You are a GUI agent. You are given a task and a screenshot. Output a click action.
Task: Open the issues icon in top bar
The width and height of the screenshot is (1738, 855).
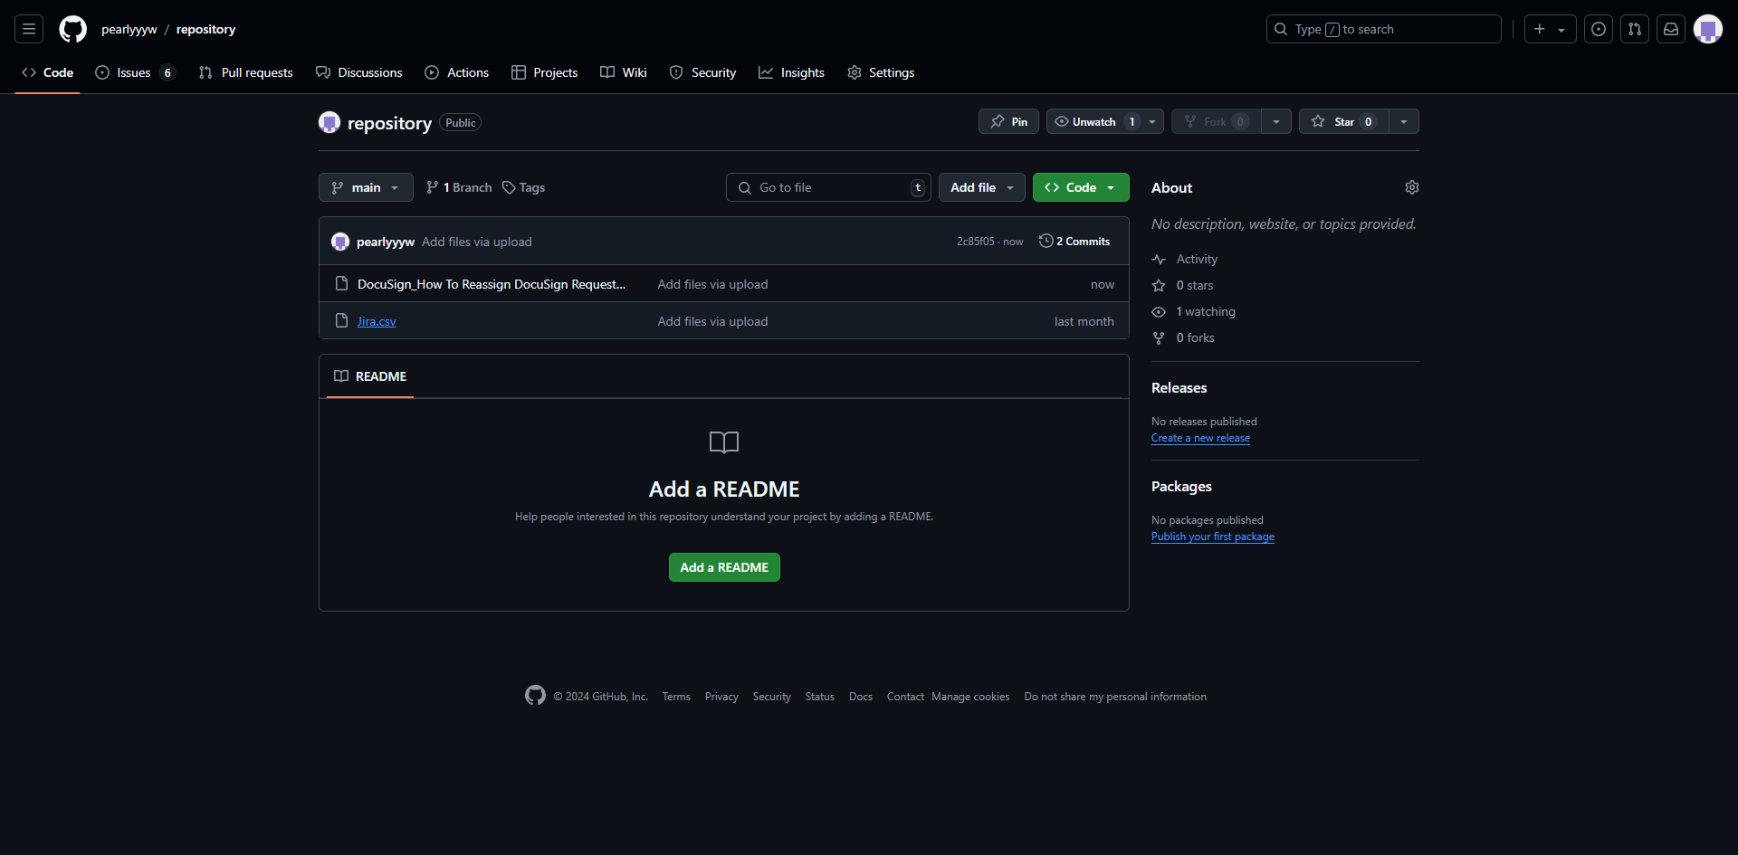pos(1599,29)
